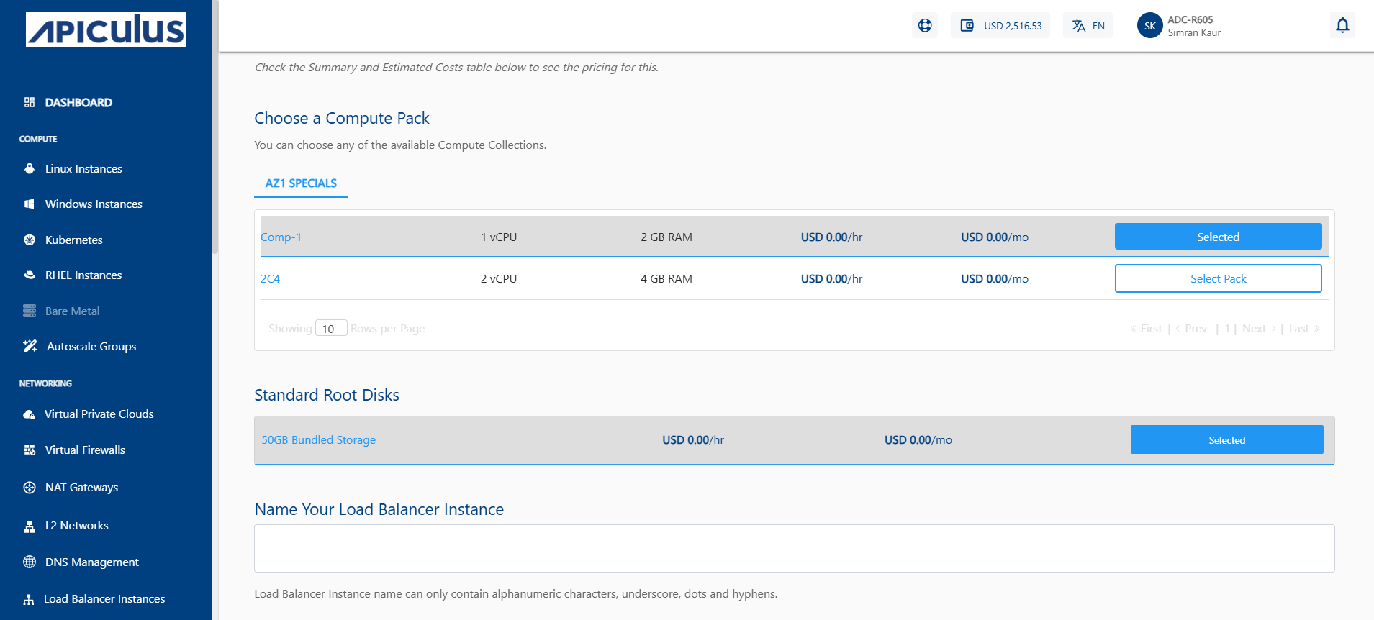The image size is (1374, 620).
Task: Click the SK user avatar
Action: point(1149,26)
